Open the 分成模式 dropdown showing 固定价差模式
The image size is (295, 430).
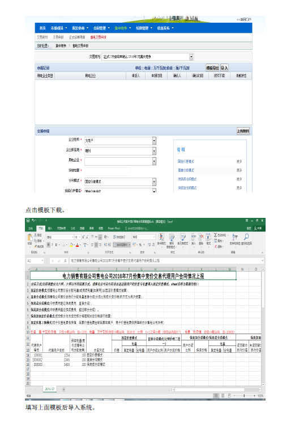pyautogui.click(x=154, y=182)
